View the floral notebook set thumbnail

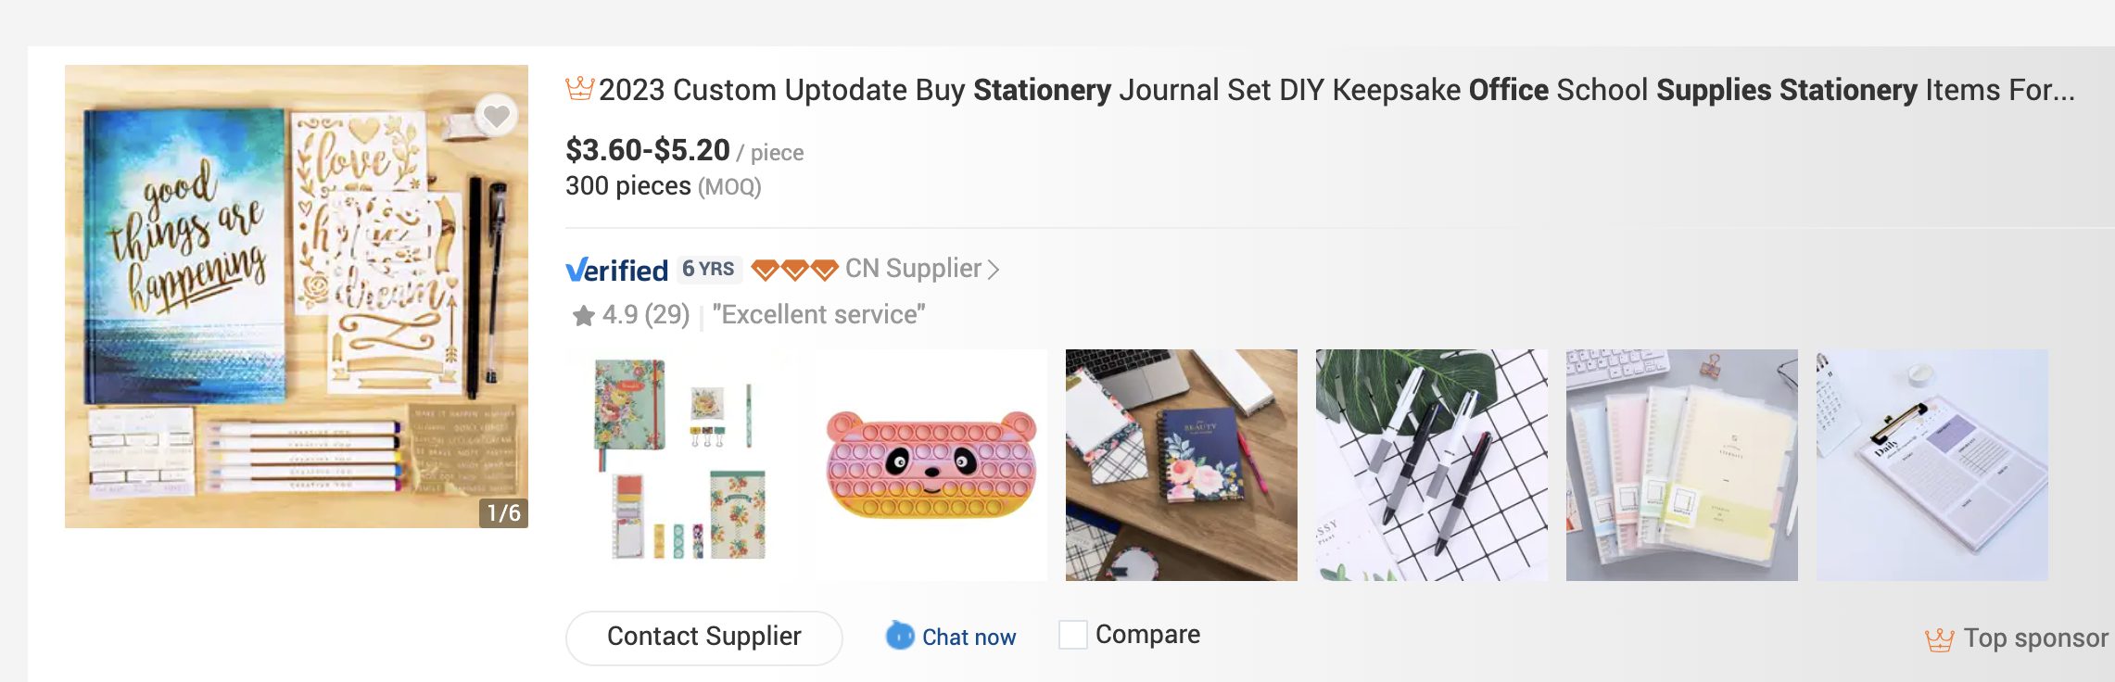pyautogui.click(x=681, y=465)
